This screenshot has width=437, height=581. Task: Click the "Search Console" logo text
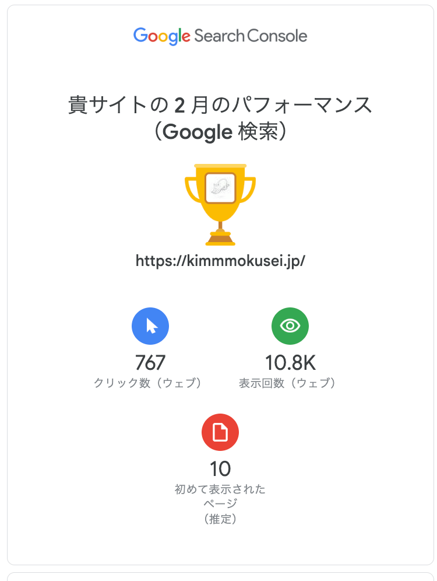[x=251, y=36]
